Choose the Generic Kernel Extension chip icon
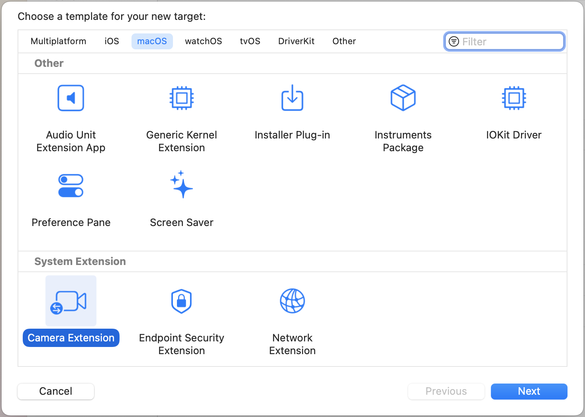The image size is (585, 417). (x=182, y=98)
